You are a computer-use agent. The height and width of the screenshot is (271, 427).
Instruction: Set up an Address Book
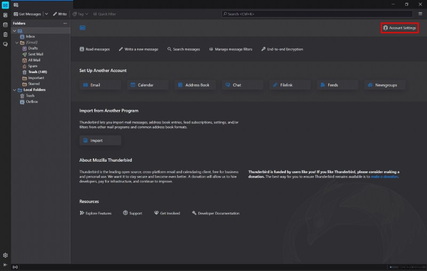(195, 85)
